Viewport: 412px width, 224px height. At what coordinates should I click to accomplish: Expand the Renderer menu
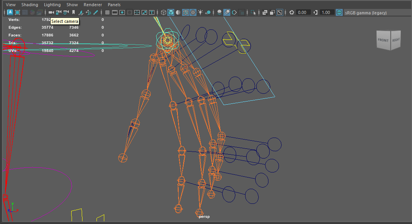pos(93,5)
